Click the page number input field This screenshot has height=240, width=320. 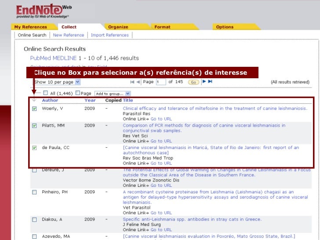coord(160,82)
